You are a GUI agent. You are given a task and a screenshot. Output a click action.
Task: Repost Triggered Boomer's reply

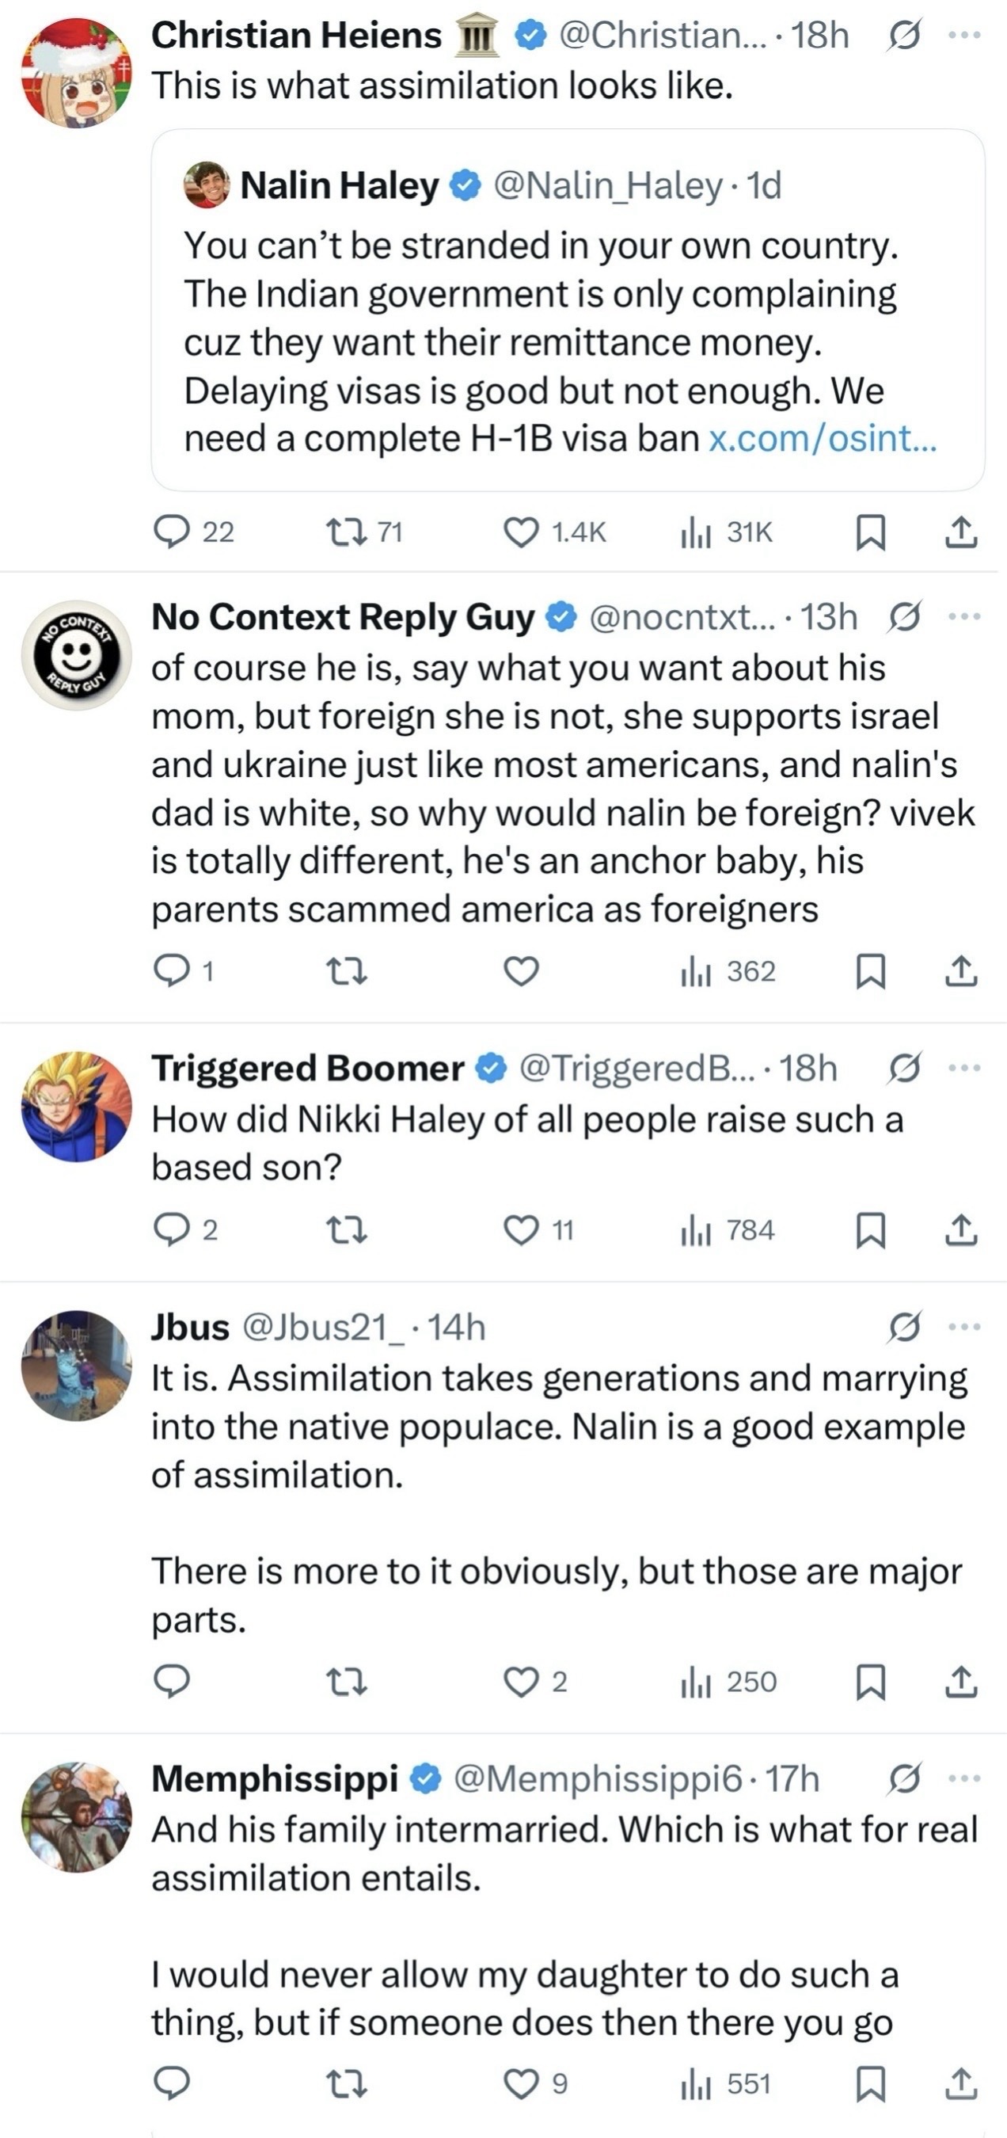pyautogui.click(x=347, y=1230)
